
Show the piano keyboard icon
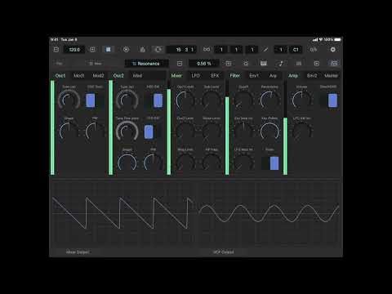263,64
